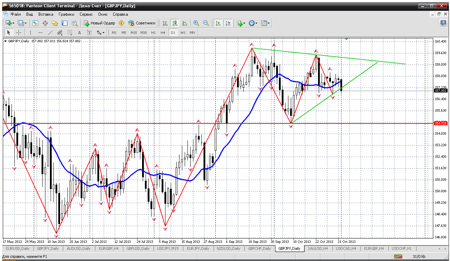The height and width of the screenshot is (261, 450).
Task: Select the equidistant channel tool
Action: click(60, 32)
